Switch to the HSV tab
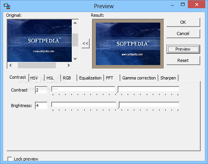 (36, 78)
